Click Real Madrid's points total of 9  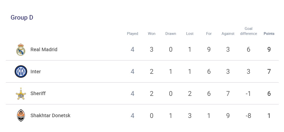click(x=269, y=49)
